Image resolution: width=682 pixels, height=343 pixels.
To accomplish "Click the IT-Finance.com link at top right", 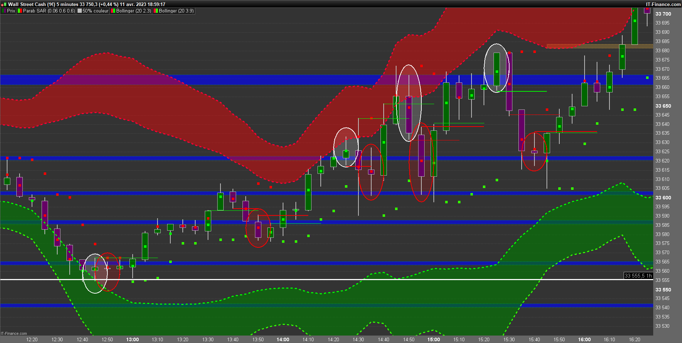I will click(x=663, y=4).
